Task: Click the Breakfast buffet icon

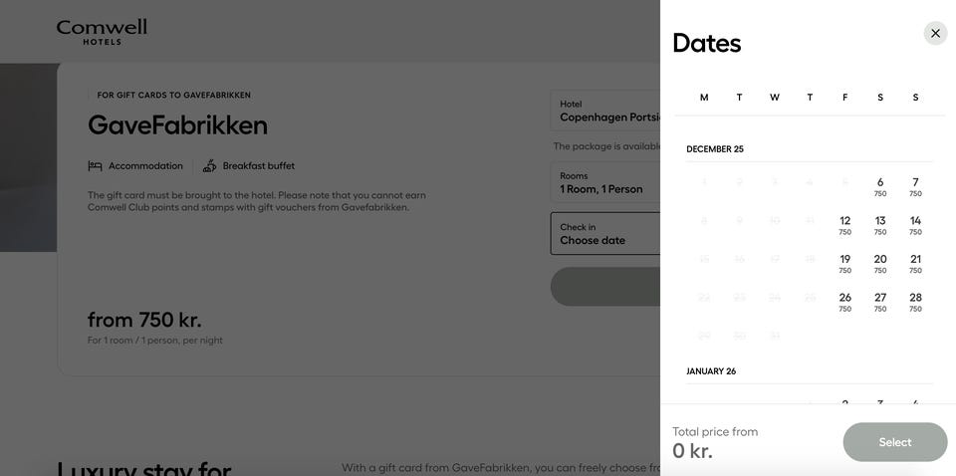Action: pos(210,165)
